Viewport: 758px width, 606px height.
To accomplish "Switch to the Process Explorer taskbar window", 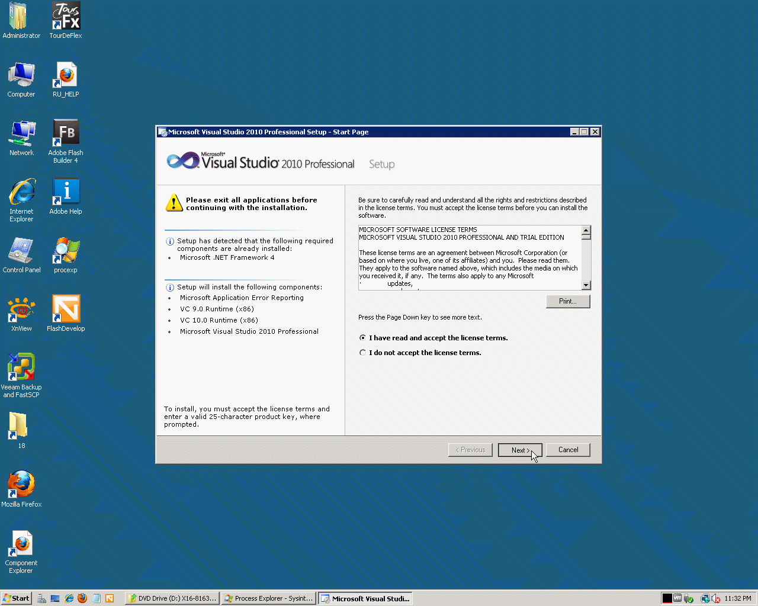I will [x=269, y=598].
